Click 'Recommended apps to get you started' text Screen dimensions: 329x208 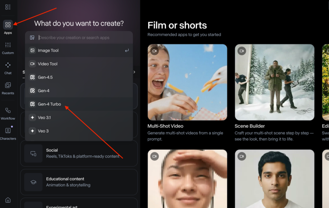184,35
